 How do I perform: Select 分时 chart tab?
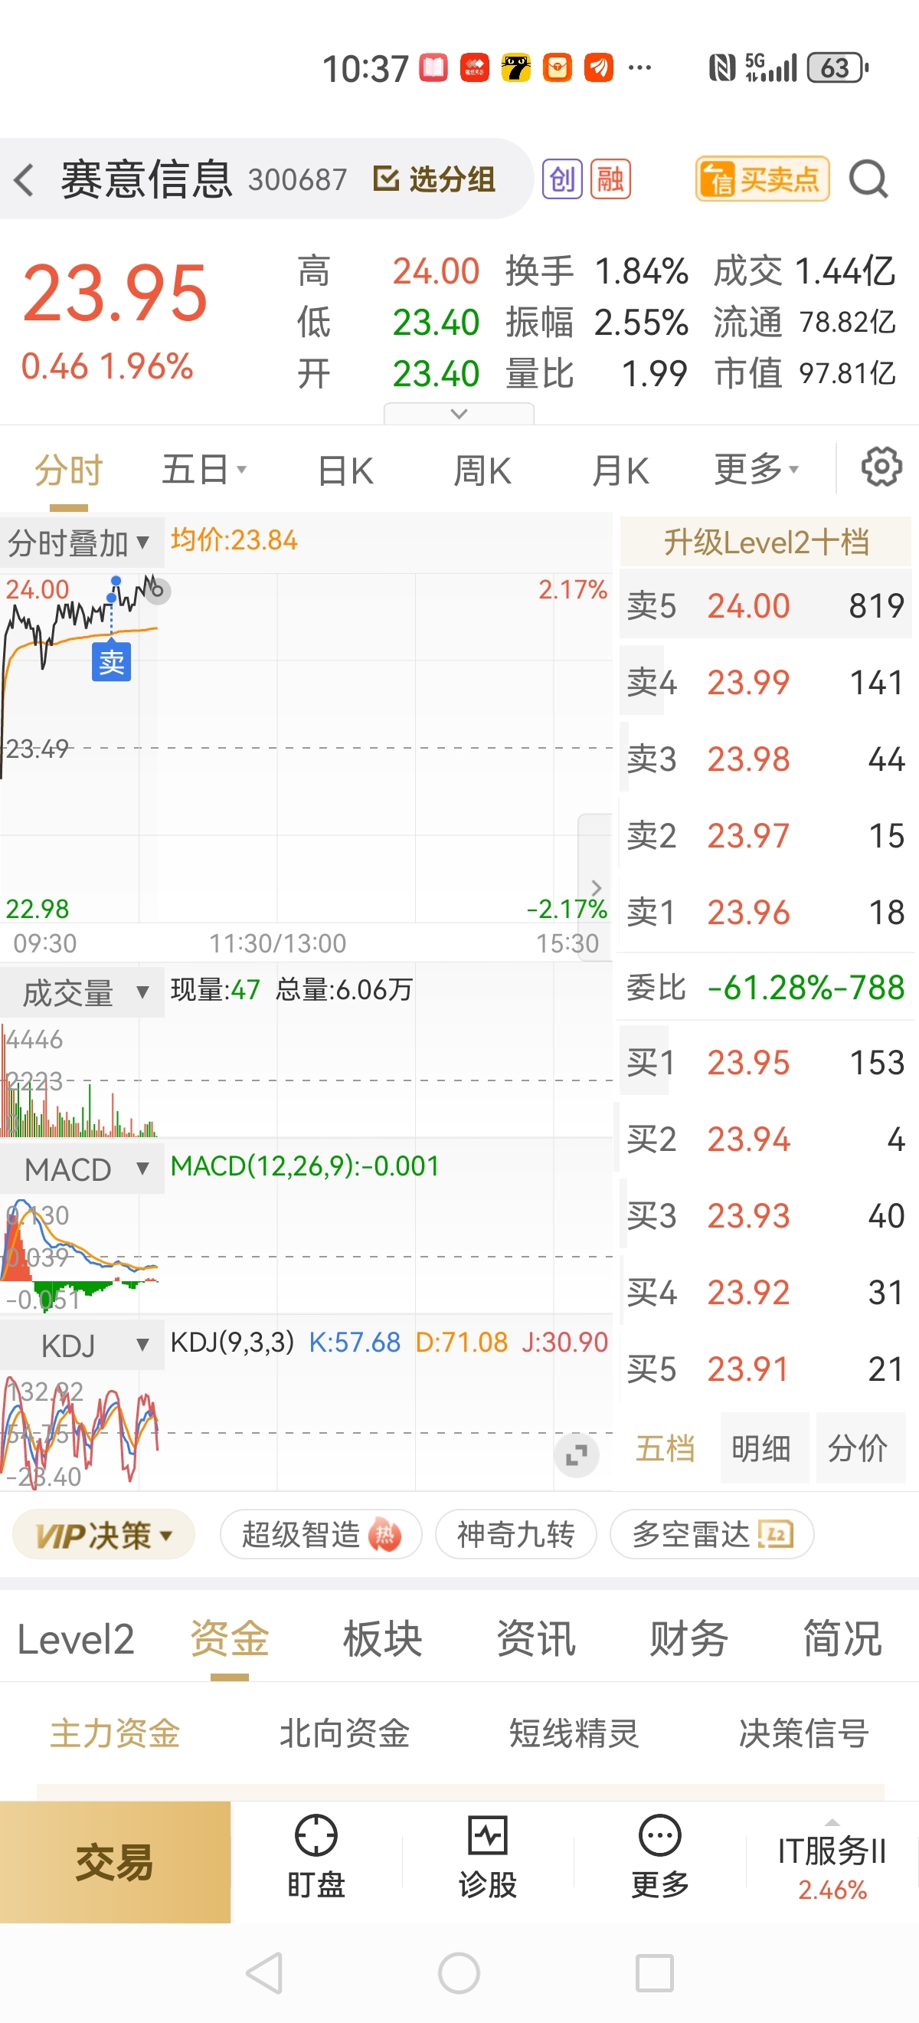pyautogui.click(x=69, y=470)
